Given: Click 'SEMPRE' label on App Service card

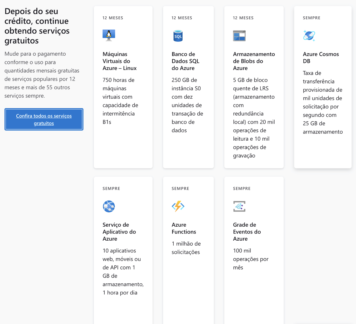Looking at the screenshot, I should pyautogui.click(x=111, y=189).
